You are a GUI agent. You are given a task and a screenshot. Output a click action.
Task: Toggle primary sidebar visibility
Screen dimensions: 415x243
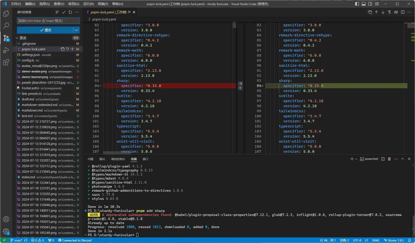tap(357, 4)
